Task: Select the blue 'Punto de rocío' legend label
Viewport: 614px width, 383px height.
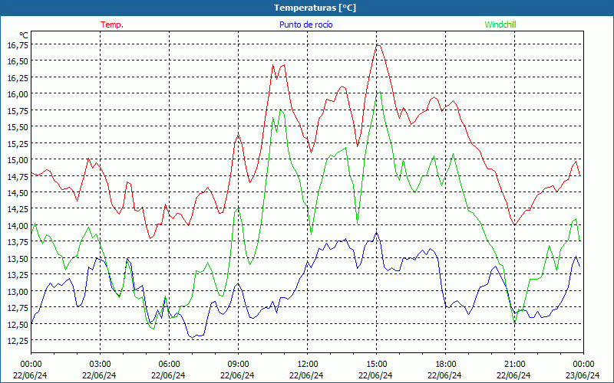Action: 305,25
